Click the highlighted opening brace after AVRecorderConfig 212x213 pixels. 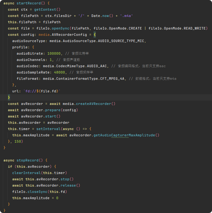[x=95, y=35]
